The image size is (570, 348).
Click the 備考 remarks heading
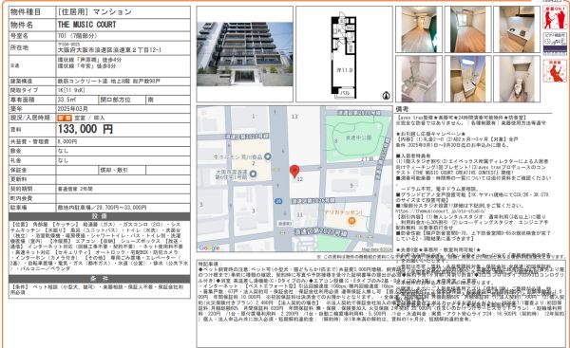coord(403,109)
